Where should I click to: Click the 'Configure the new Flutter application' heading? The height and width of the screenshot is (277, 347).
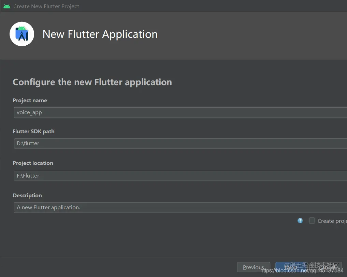tap(92, 82)
